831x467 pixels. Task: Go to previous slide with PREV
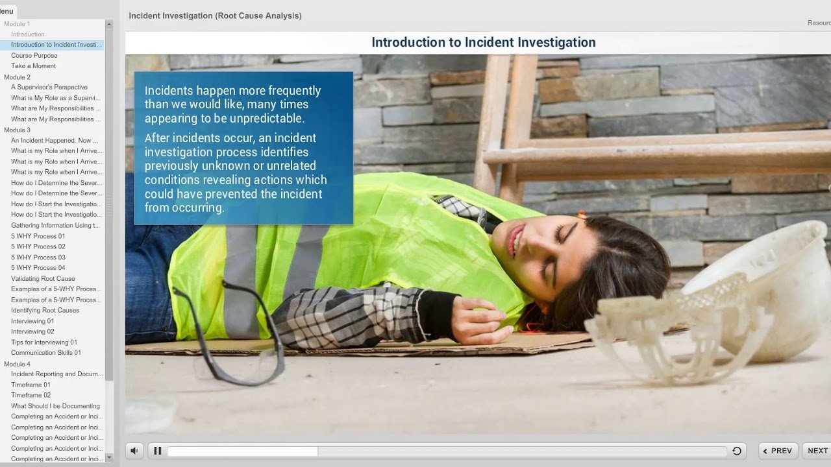(x=778, y=451)
